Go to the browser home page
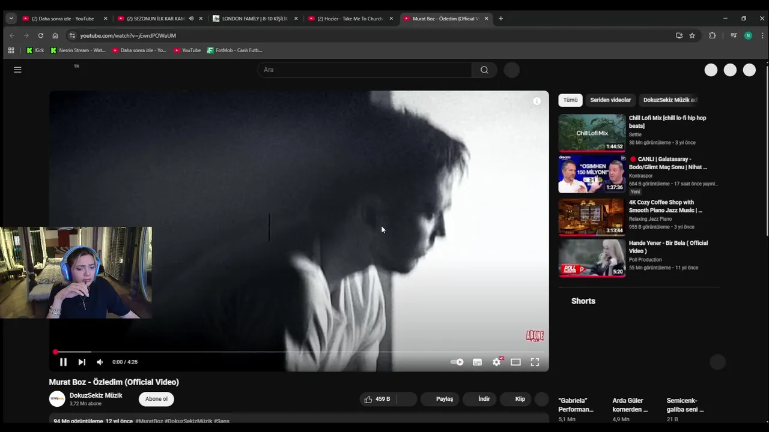The height and width of the screenshot is (432, 769). pyautogui.click(x=55, y=35)
